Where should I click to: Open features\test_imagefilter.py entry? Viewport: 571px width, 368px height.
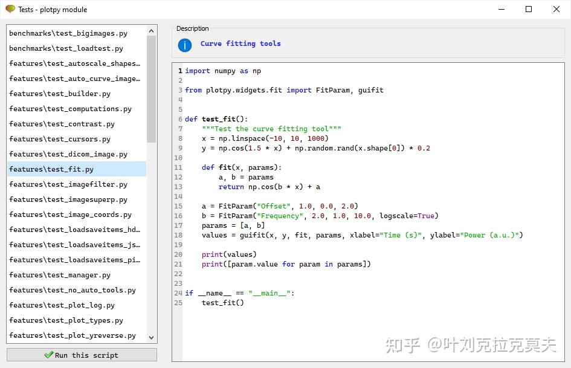pos(77,184)
